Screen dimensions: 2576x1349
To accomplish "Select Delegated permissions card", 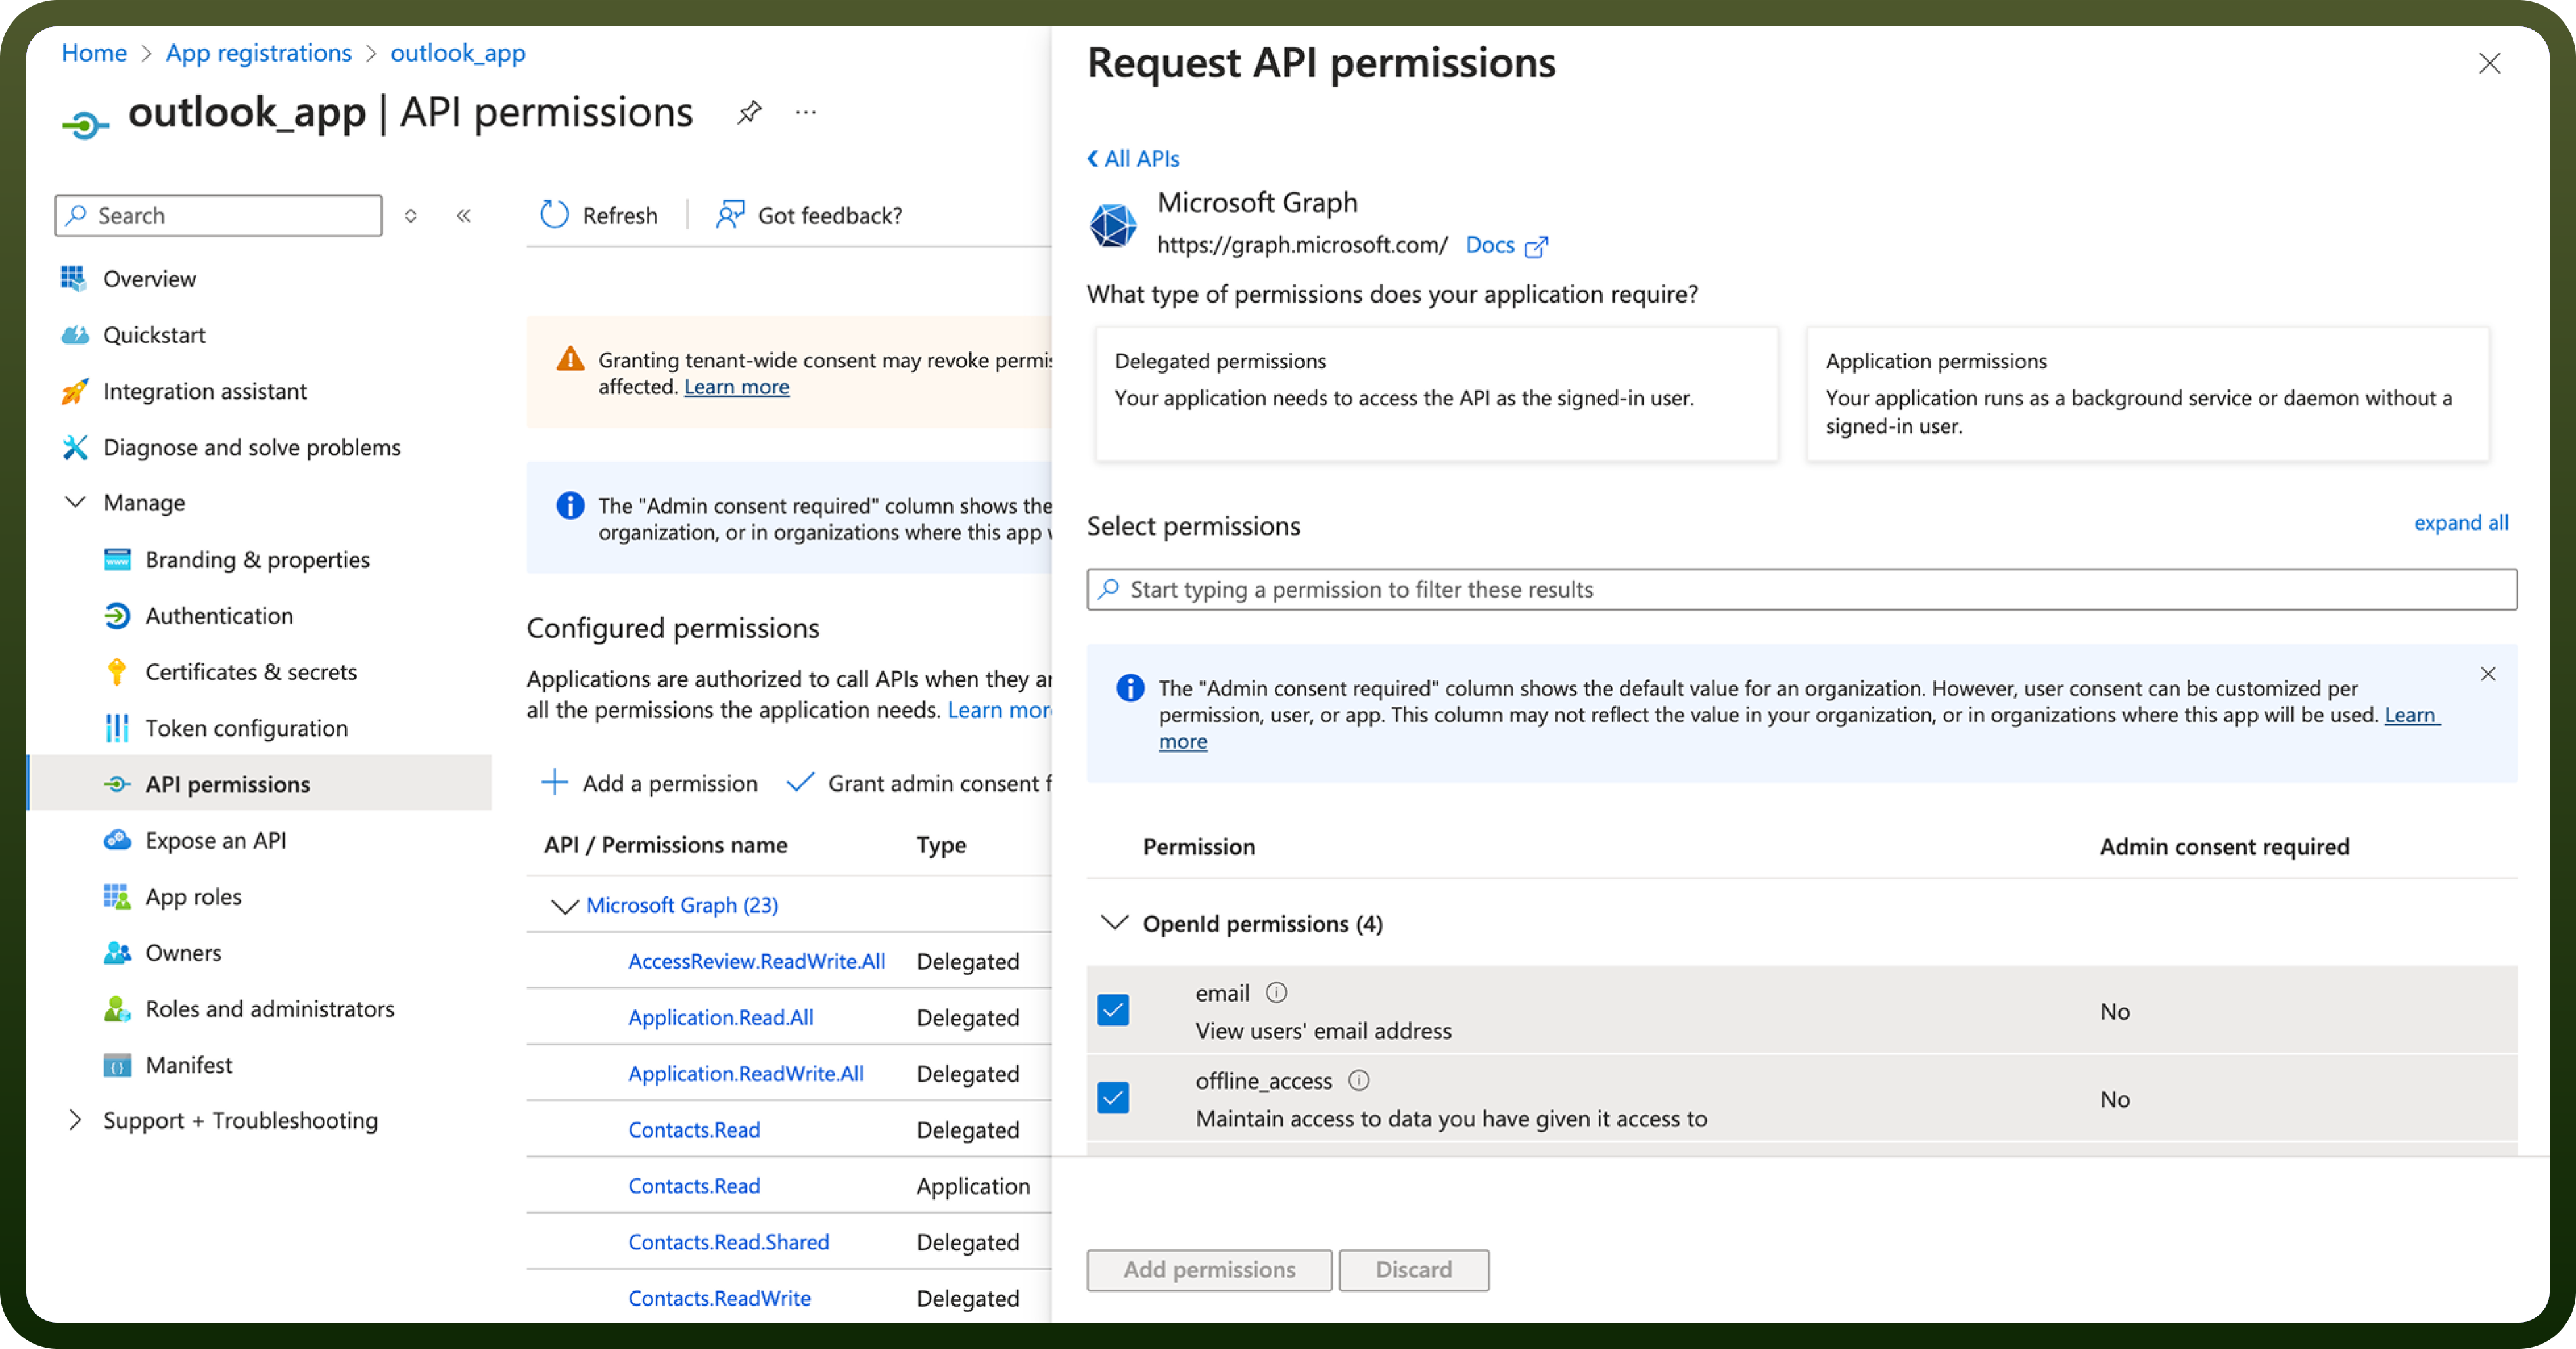I will [x=1437, y=393].
